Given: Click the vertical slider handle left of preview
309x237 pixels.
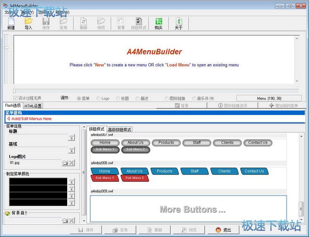Looking at the screenshot, I should [7, 47].
